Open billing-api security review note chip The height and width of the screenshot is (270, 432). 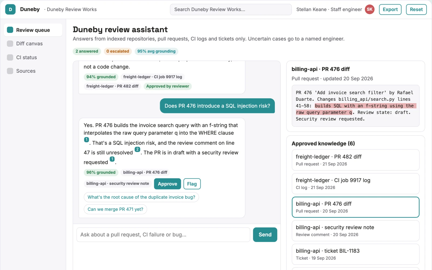point(117,183)
